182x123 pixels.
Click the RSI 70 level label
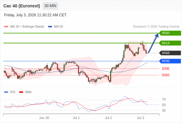point(164,99)
